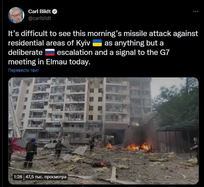Click the Carl Bildt display name

39,11
